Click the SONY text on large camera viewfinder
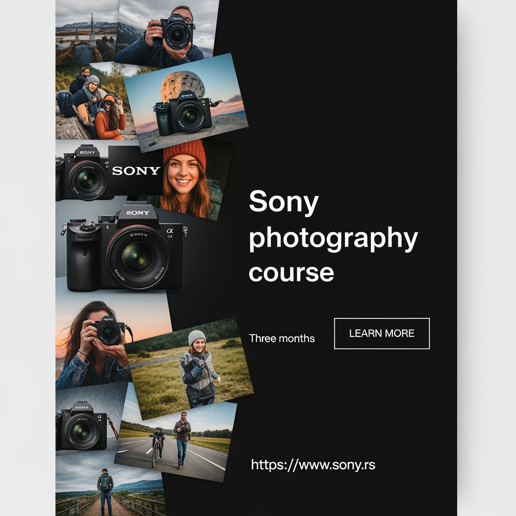This screenshot has width=516, height=516. pos(138,213)
